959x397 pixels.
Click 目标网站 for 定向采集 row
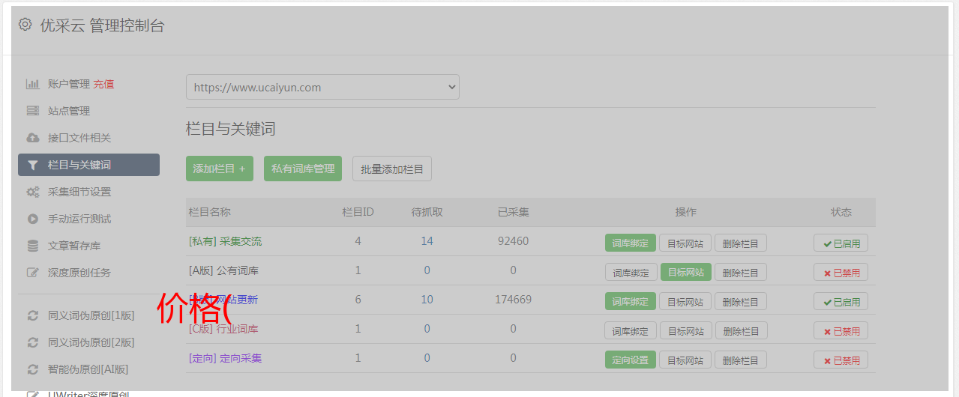[x=685, y=360]
